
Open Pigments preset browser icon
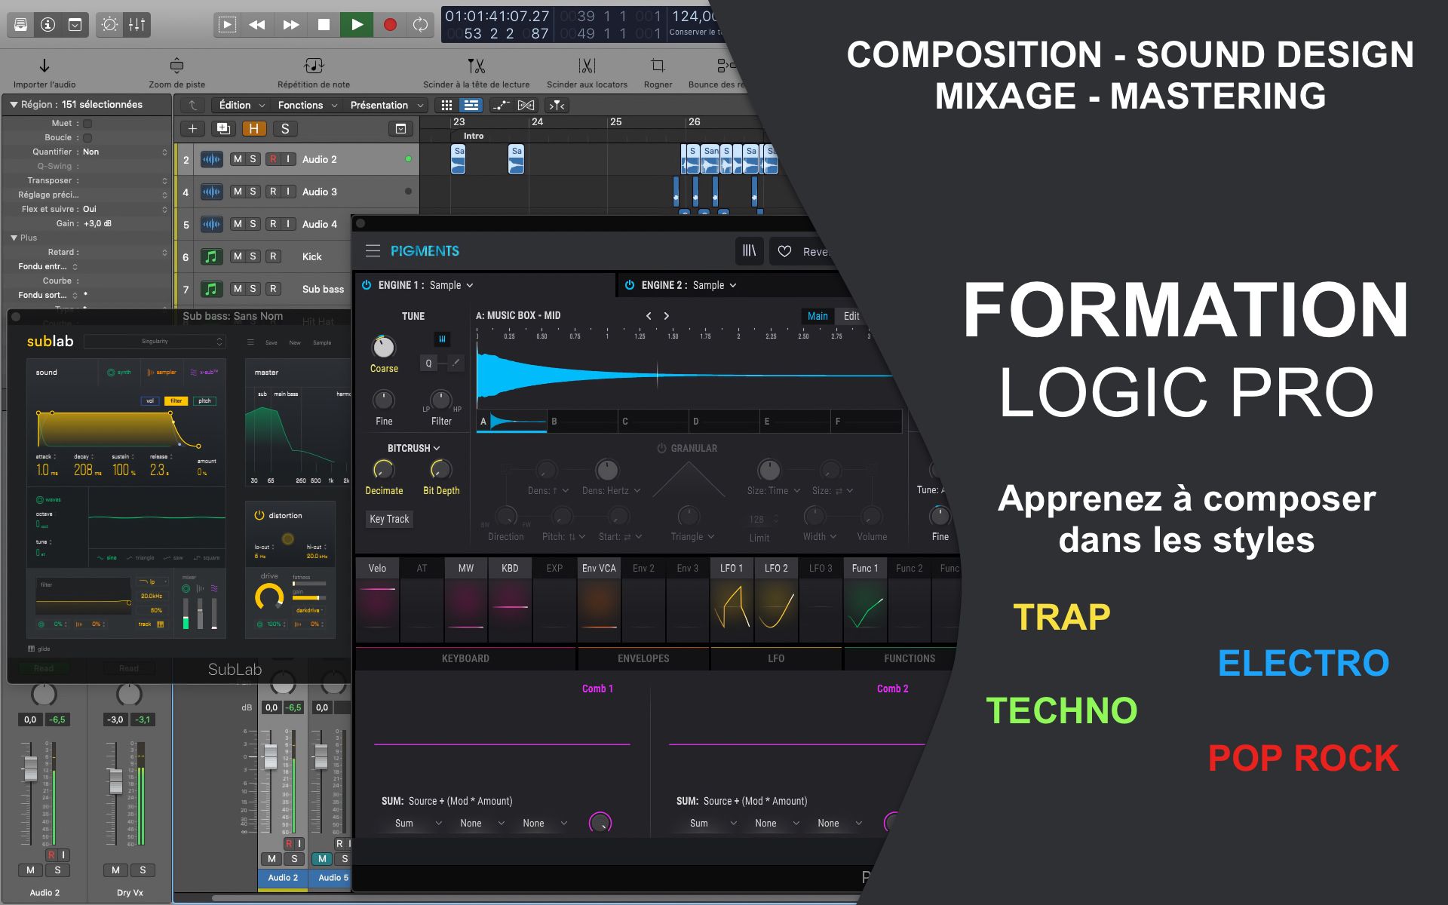pyautogui.click(x=749, y=251)
